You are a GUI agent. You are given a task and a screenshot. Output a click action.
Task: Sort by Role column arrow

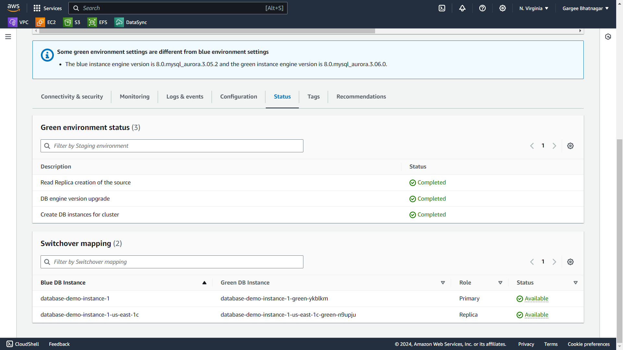[x=500, y=283]
